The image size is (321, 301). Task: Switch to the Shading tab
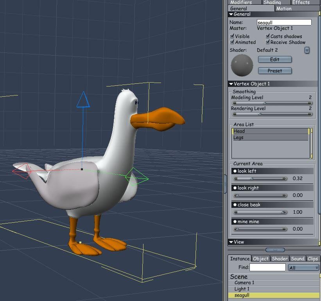click(276, 2)
